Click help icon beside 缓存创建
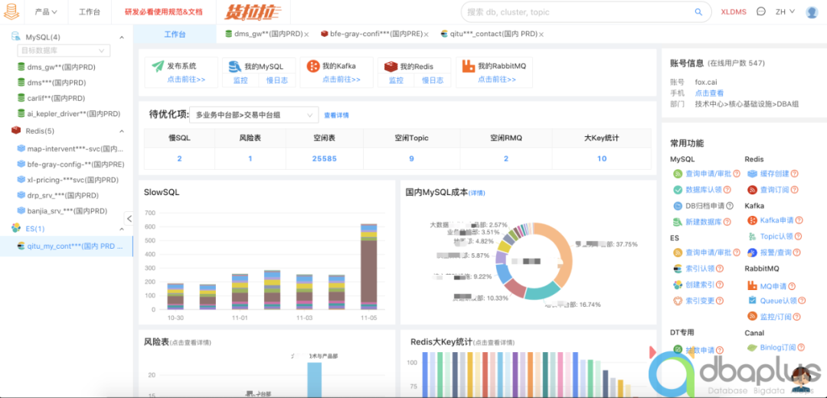 click(x=794, y=174)
